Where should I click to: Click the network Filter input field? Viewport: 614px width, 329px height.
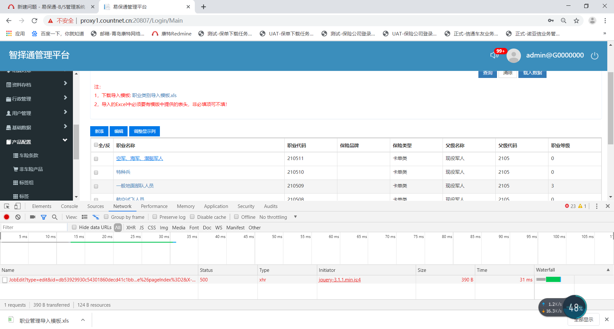pos(34,227)
